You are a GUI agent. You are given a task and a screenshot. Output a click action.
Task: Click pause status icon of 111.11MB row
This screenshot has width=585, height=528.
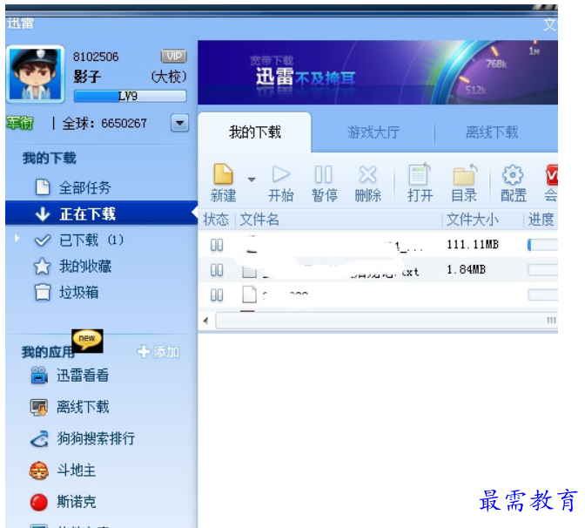(217, 245)
